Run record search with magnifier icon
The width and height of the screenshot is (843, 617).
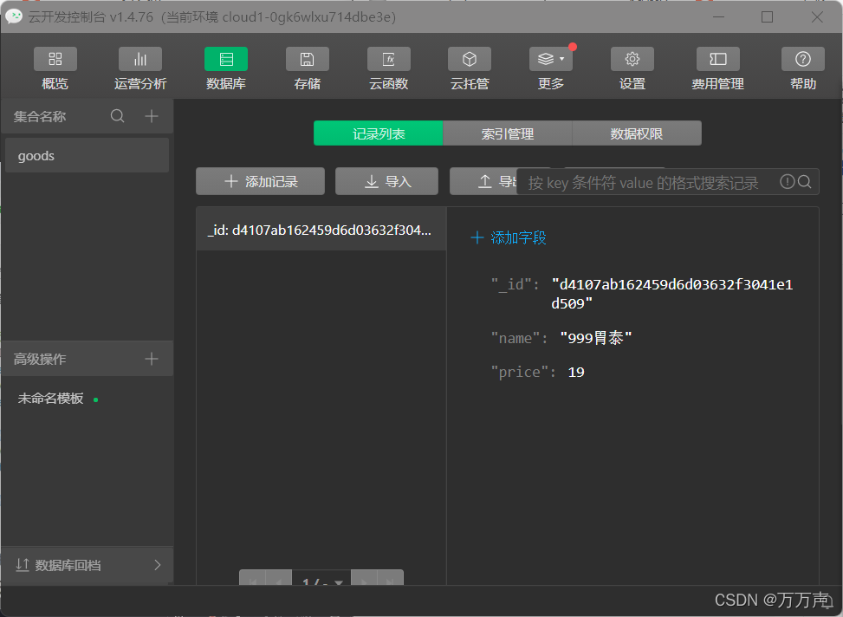coord(805,182)
